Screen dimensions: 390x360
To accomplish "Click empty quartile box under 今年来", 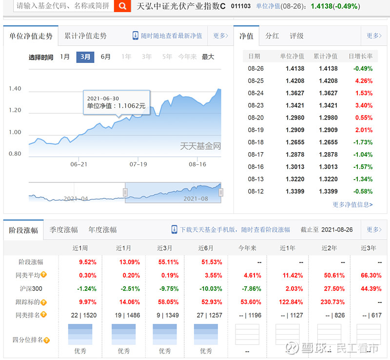I will [247, 334].
